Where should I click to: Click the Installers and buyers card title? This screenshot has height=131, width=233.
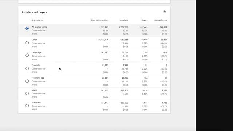click(x=34, y=12)
